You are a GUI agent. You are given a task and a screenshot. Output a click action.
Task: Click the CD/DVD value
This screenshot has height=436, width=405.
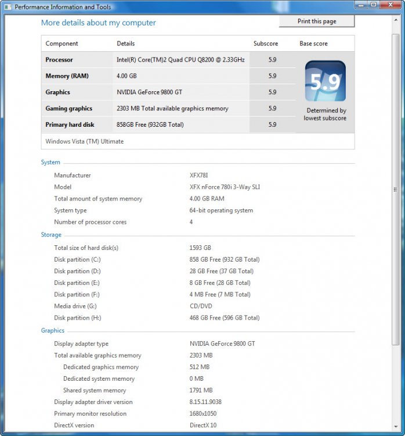tap(201, 306)
